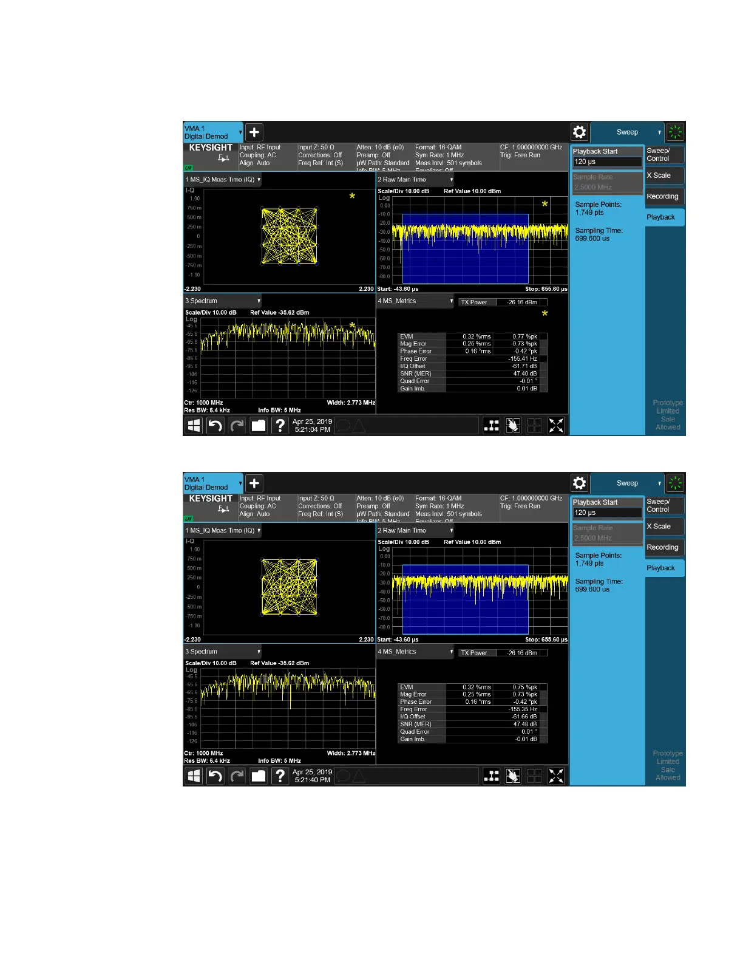Click 'Format: 16-QAM' in top screenshot header

coord(438,148)
